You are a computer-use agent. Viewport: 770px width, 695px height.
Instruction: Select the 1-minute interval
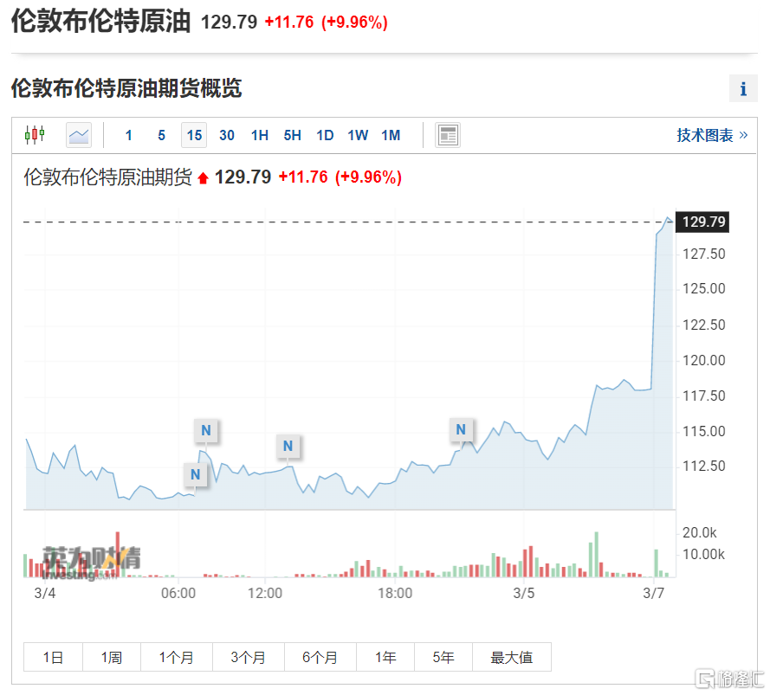pos(129,135)
